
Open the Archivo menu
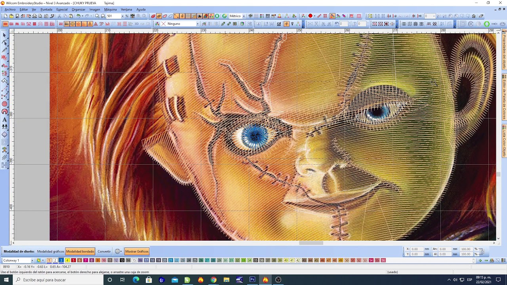pos(10,9)
